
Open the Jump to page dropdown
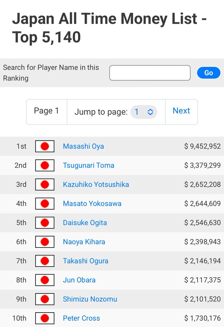tap(144, 112)
